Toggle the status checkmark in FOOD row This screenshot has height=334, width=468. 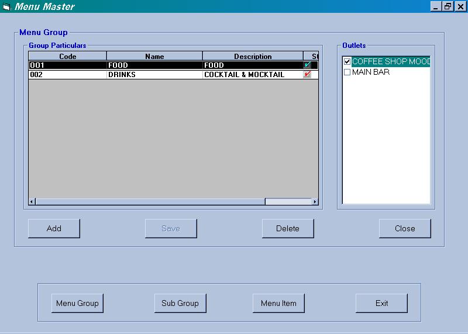pyautogui.click(x=307, y=65)
